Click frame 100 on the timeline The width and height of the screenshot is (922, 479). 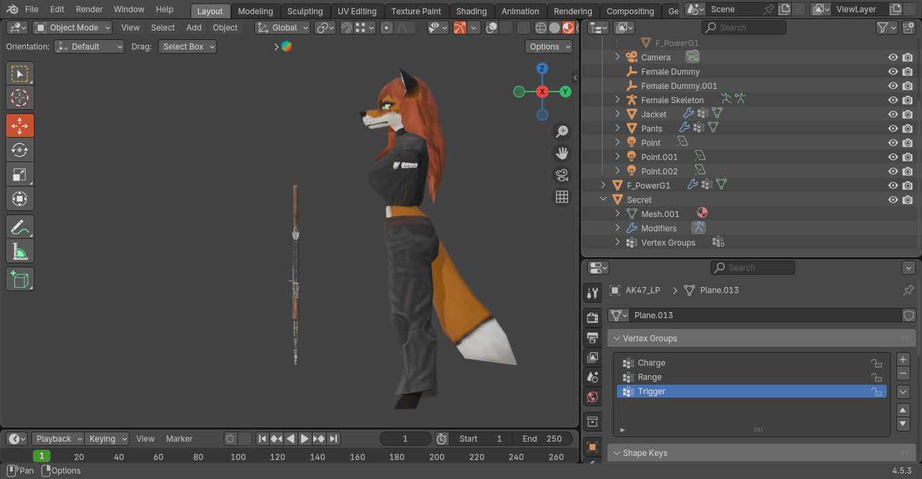pos(238,457)
